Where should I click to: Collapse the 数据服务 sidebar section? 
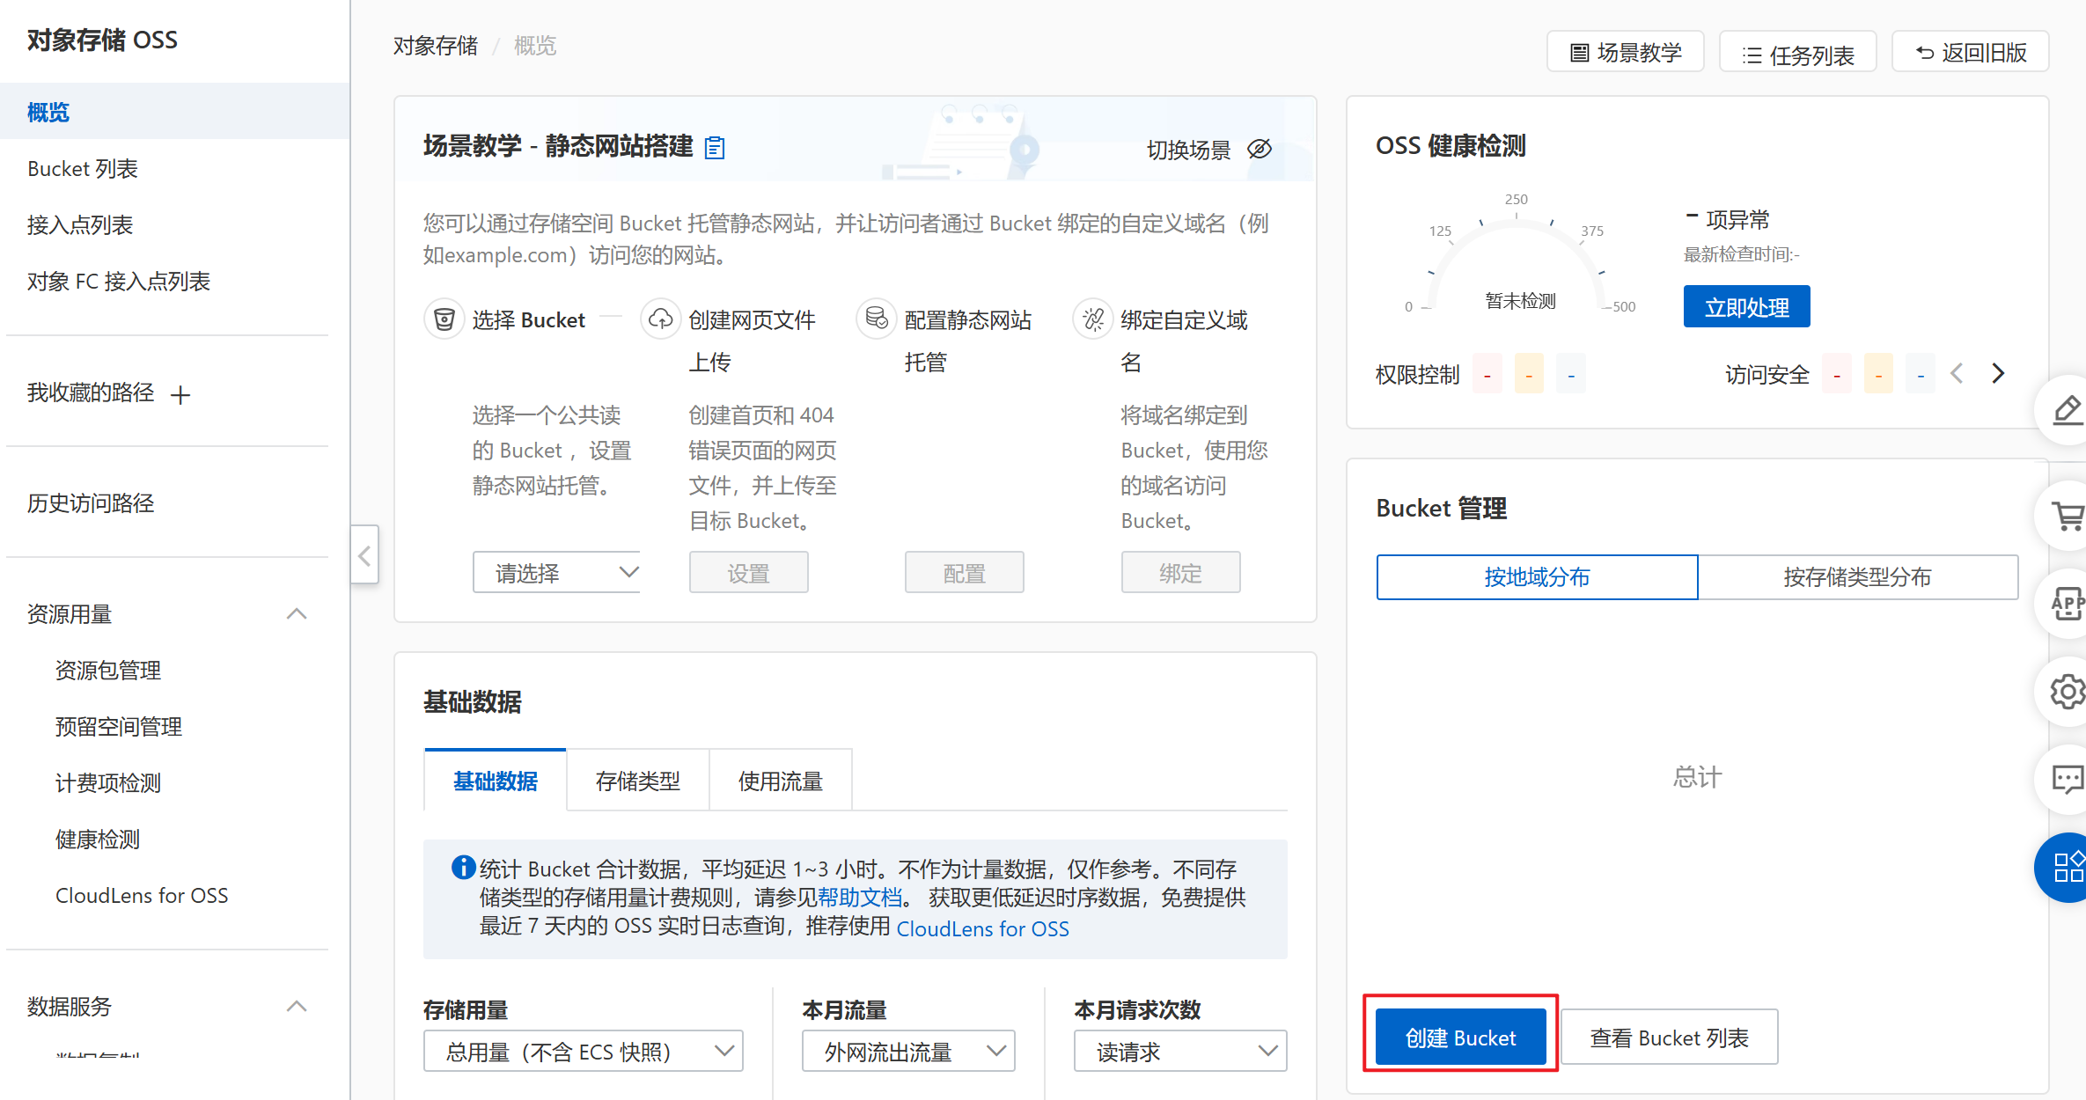[x=297, y=1006]
